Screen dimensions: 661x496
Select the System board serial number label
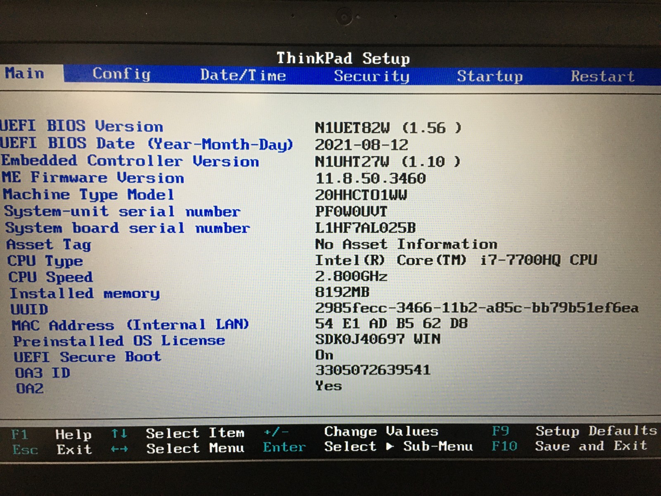[x=127, y=228]
